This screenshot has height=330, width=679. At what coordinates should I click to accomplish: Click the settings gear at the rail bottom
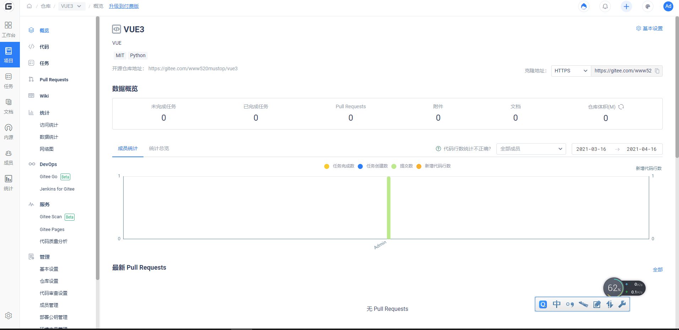[9, 315]
